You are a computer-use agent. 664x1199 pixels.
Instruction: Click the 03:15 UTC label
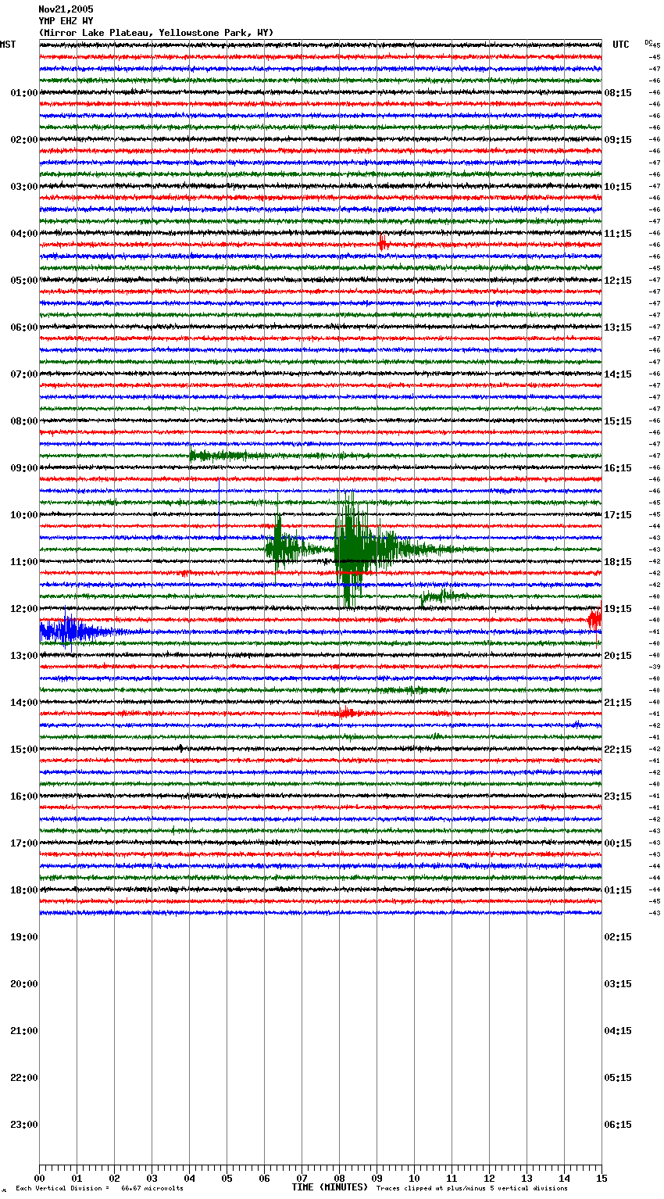(x=618, y=984)
